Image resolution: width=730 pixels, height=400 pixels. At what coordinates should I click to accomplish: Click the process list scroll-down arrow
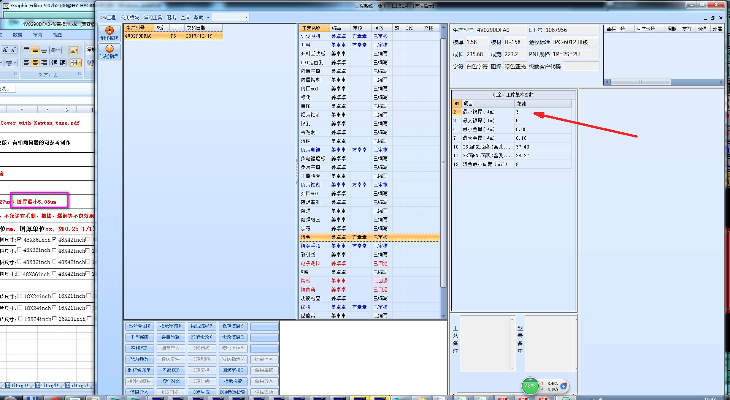click(443, 316)
